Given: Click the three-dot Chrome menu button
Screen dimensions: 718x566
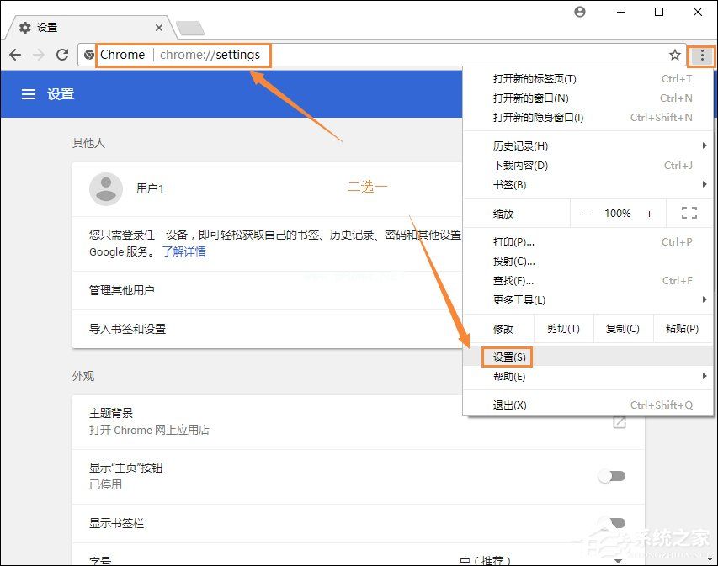Looking at the screenshot, I should click(701, 56).
